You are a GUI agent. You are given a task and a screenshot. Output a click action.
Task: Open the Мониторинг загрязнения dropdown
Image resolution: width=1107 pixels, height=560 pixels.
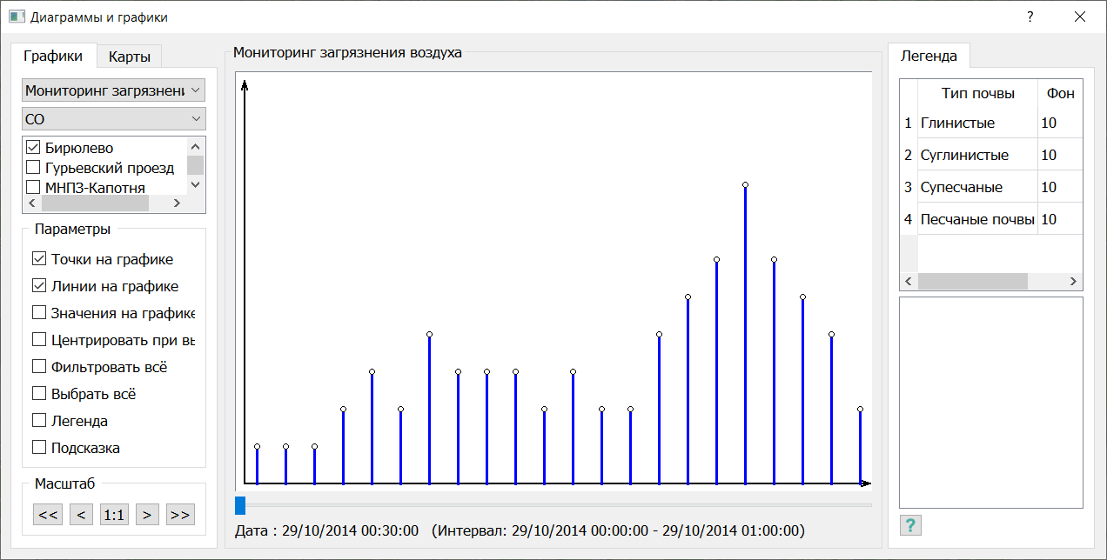coord(113,90)
